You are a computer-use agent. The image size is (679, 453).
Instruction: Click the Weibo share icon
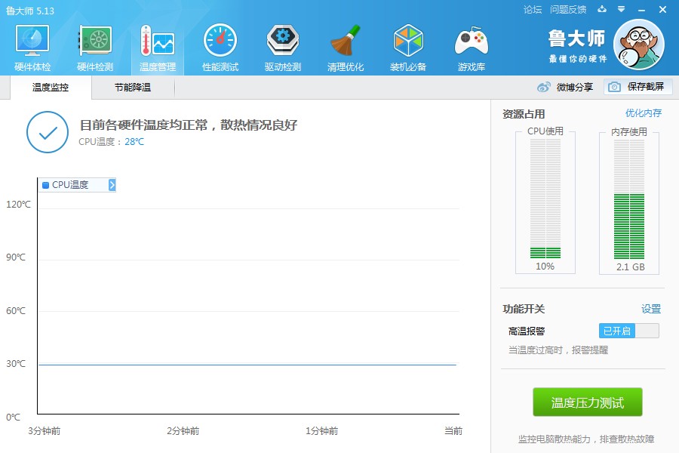(543, 87)
